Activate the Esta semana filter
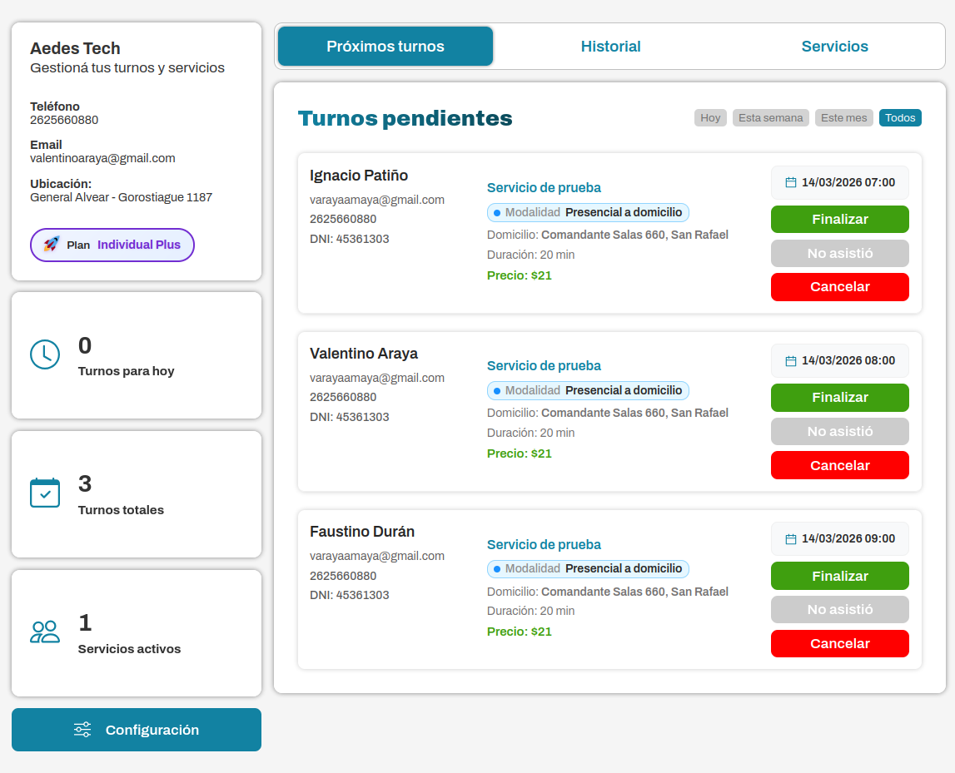This screenshot has height=773, width=955. 770,117
